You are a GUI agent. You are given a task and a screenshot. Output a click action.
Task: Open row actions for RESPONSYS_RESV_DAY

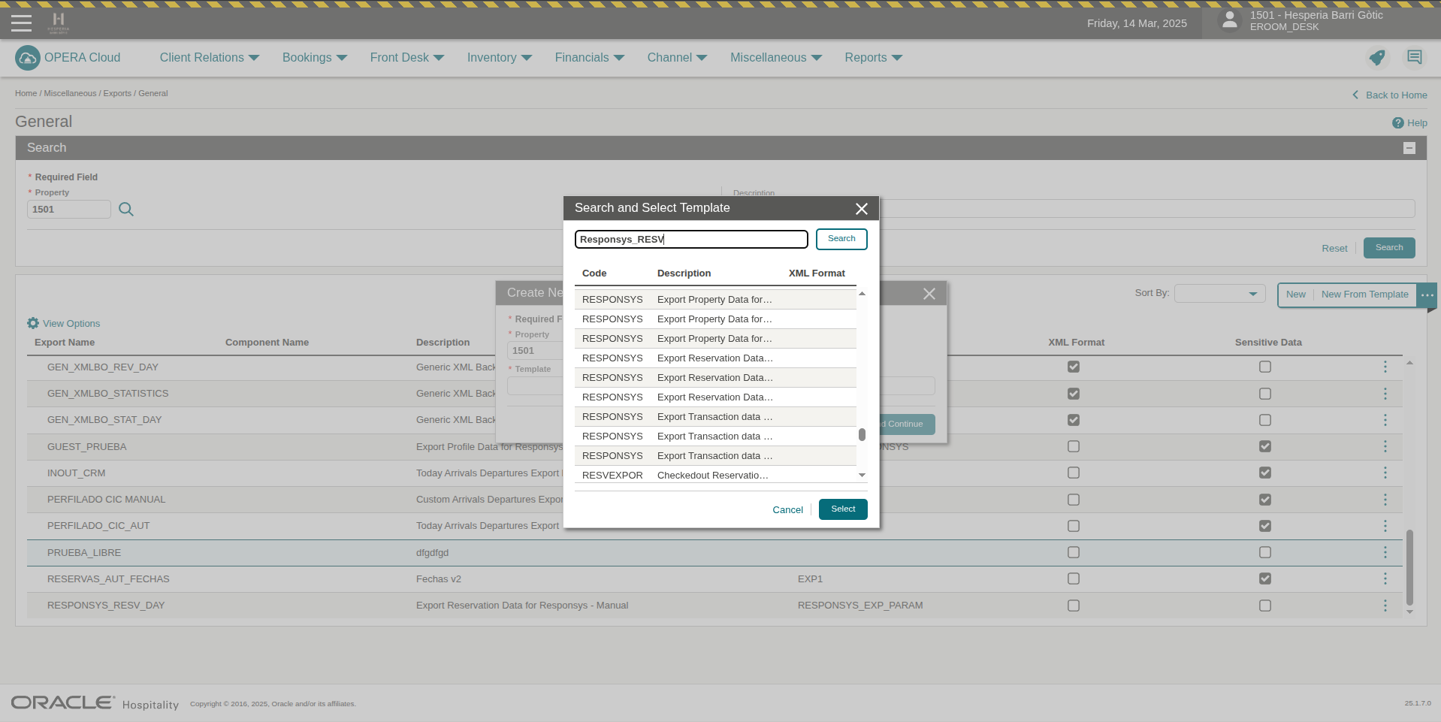[1385, 606]
